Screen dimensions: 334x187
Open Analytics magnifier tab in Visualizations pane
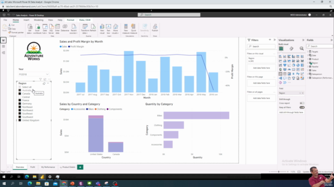tap(302, 48)
